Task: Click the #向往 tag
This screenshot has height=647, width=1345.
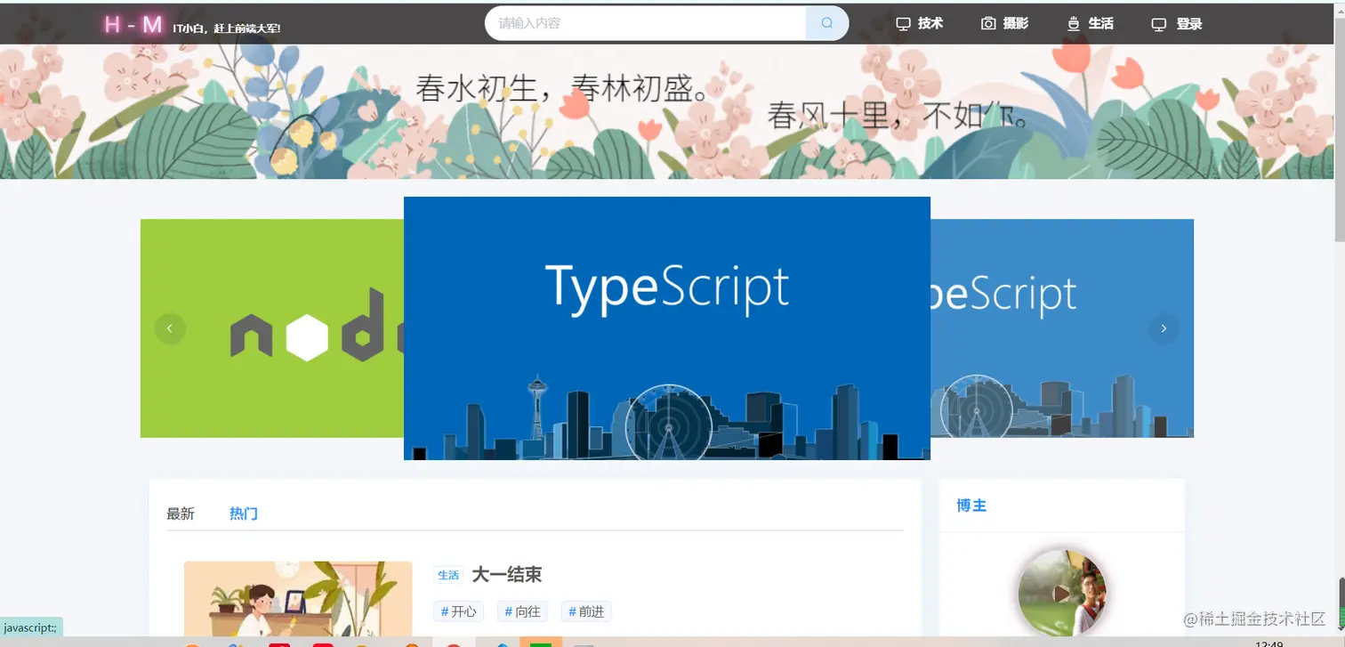Action: click(523, 611)
